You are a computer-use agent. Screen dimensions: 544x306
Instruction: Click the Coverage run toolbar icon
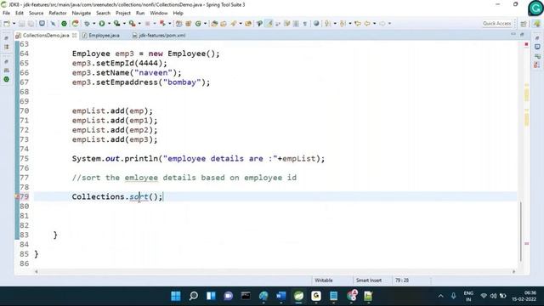(x=117, y=24)
